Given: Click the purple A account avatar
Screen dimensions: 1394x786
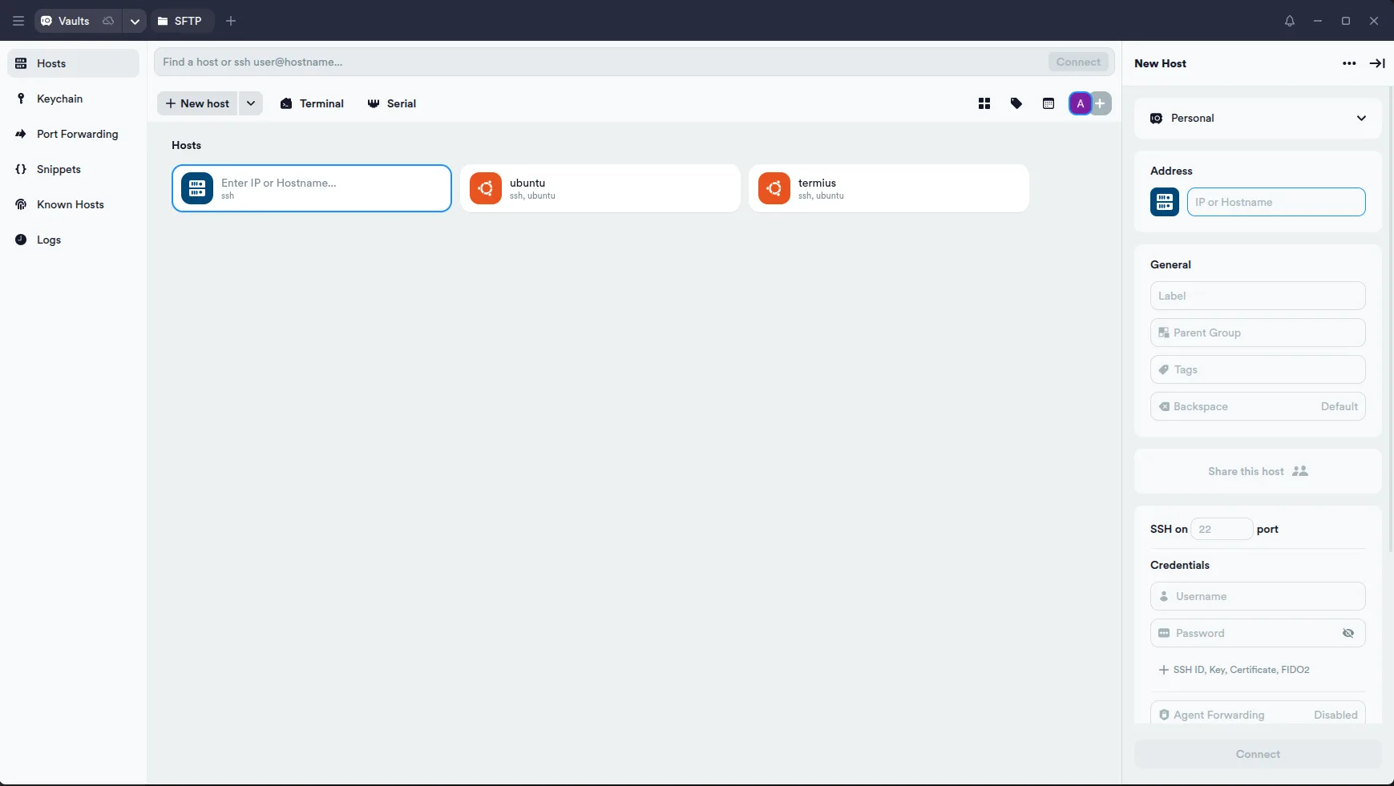Looking at the screenshot, I should click(x=1081, y=103).
